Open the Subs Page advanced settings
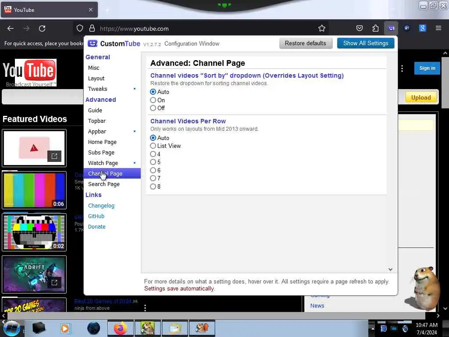 pyautogui.click(x=112, y=153)
